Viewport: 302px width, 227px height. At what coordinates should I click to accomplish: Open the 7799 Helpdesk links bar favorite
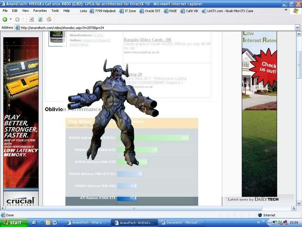pos(103,11)
